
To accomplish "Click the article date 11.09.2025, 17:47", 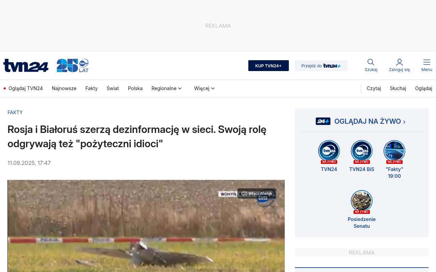I will coord(29,163).
